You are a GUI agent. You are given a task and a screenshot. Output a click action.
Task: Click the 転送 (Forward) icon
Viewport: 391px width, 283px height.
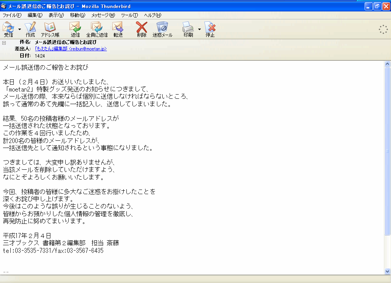[118, 29]
